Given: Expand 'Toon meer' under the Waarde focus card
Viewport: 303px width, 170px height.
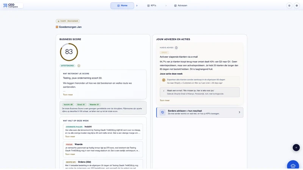Looking at the screenshot, I should 70,154.
